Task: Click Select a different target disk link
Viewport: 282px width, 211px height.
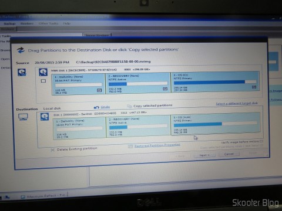Action: (x=237, y=103)
